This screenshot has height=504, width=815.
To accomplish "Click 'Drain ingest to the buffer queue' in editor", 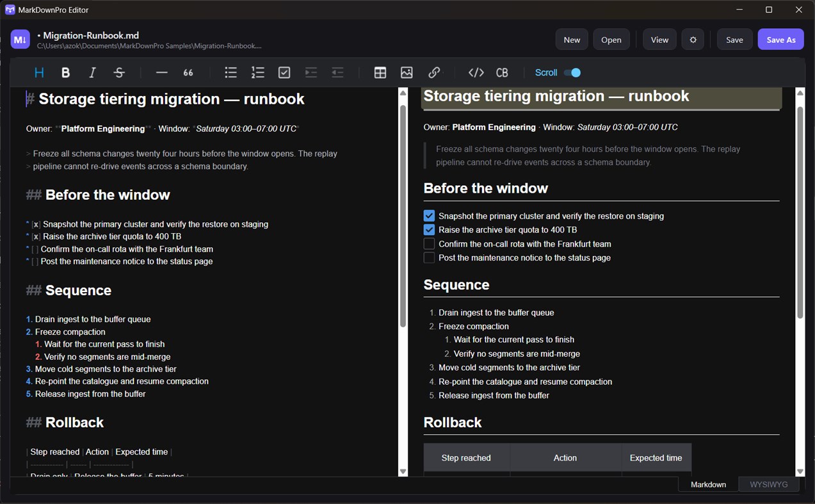I will (93, 319).
